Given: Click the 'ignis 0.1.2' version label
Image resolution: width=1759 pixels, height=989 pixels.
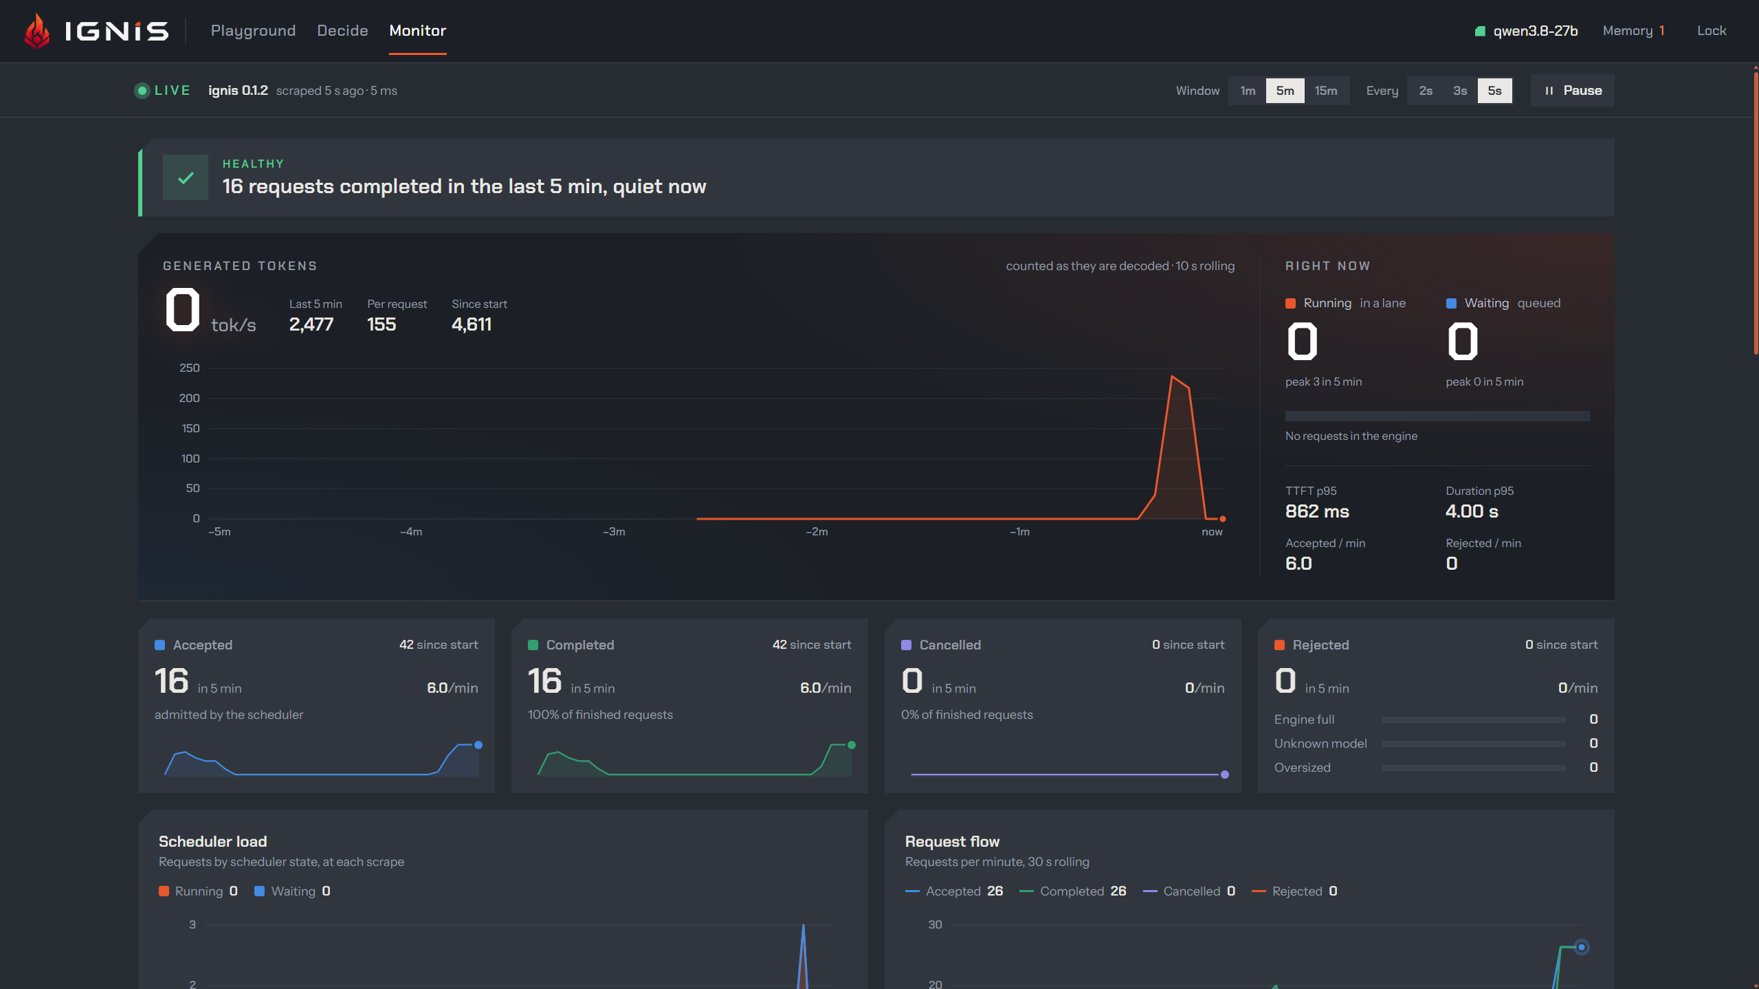Looking at the screenshot, I should 238,91.
